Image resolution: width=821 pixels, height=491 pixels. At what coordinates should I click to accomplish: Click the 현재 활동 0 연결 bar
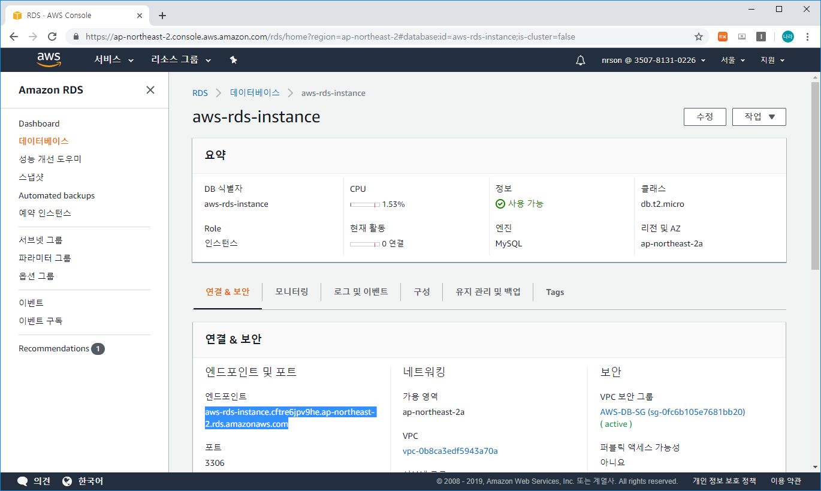(365, 244)
